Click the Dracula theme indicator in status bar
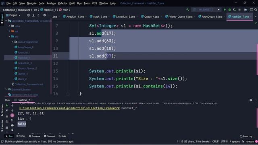Viewport: 258px width, 145px height. [250, 141]
